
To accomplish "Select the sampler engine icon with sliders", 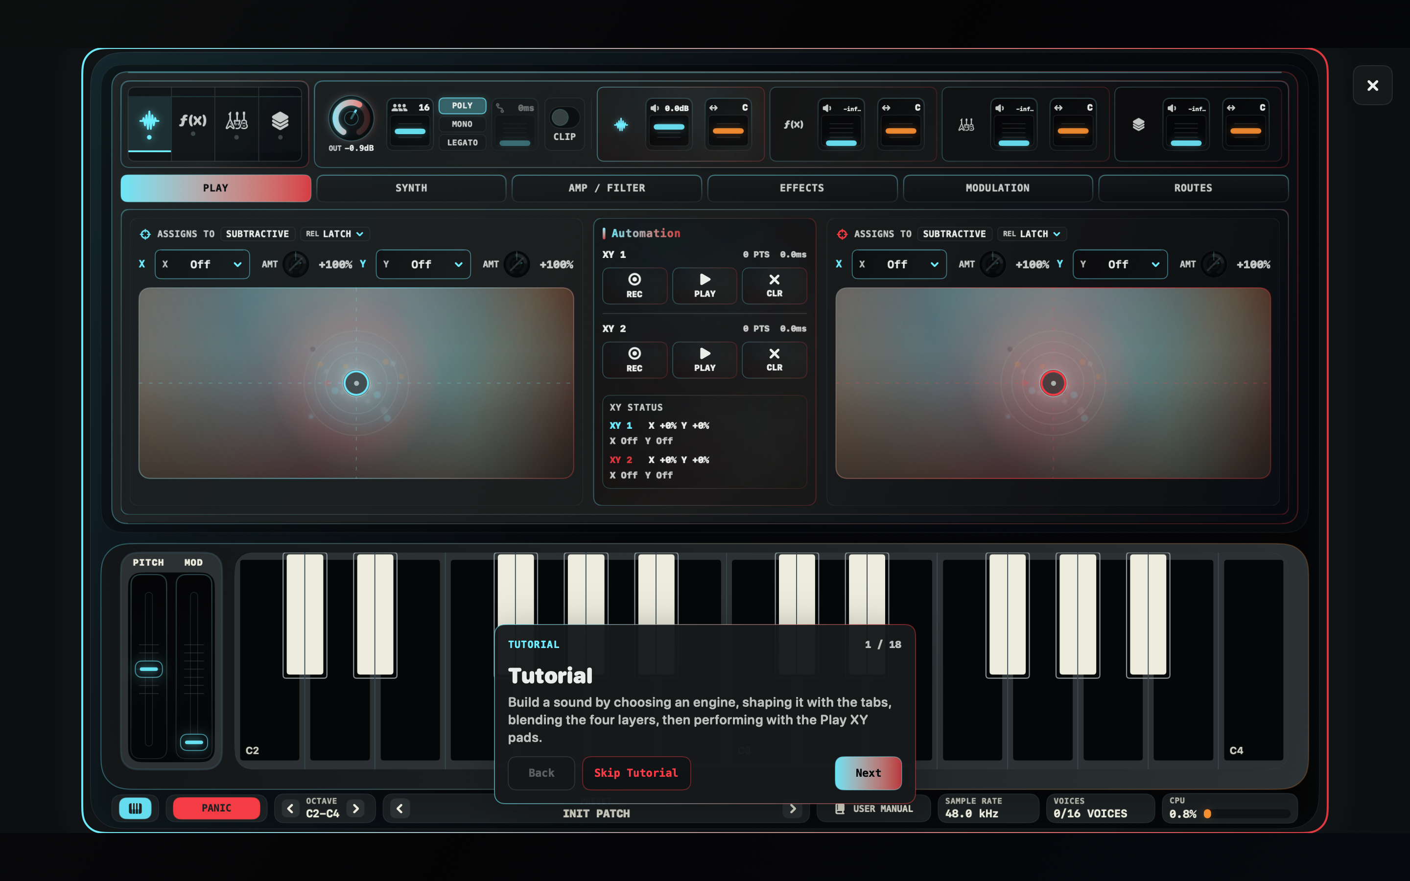I will pyautogui.click(x=236, y=121).
